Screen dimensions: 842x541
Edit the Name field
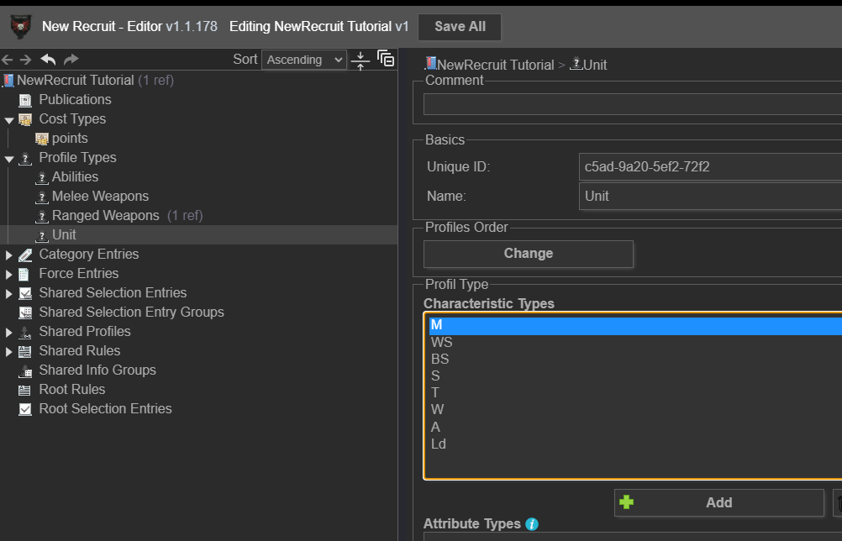710,196
